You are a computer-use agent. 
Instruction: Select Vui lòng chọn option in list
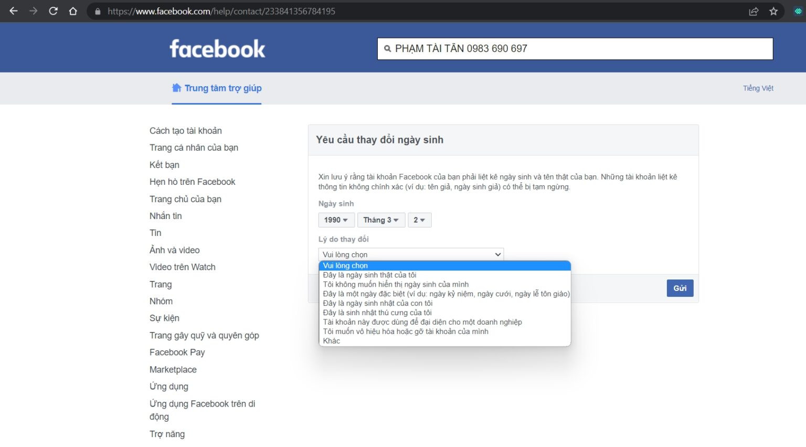444,266
